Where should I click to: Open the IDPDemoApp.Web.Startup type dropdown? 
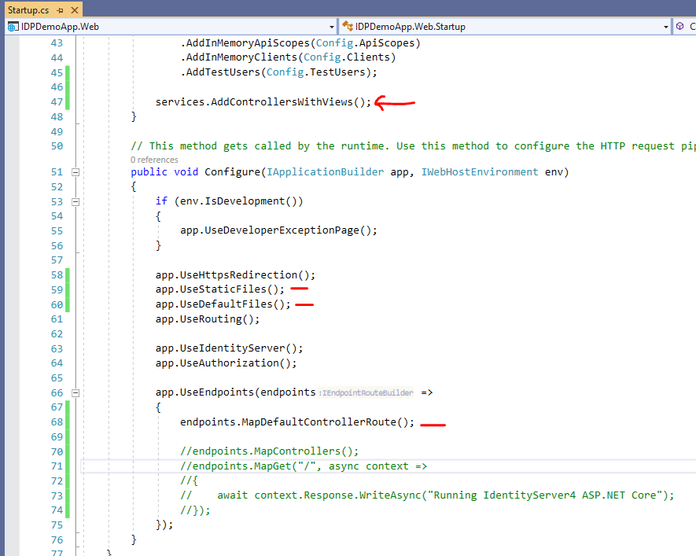[666, 27]
